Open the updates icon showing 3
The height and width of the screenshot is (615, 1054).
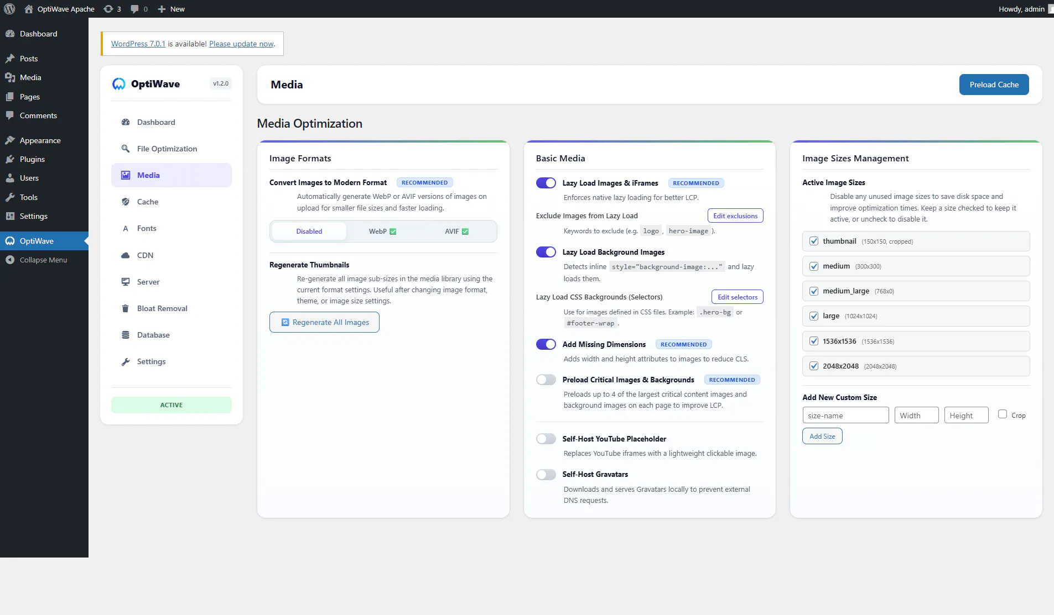108,9
